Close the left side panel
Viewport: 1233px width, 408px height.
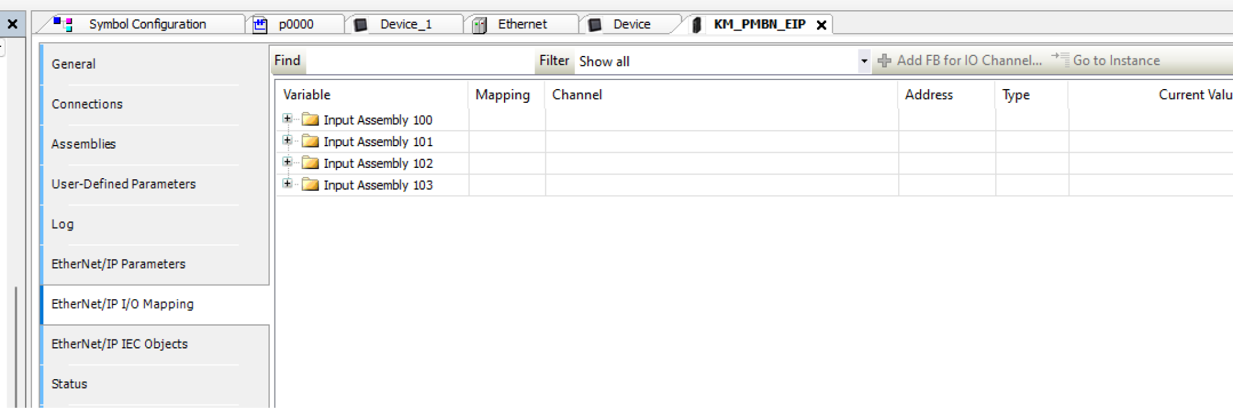(x=12, y=24)
